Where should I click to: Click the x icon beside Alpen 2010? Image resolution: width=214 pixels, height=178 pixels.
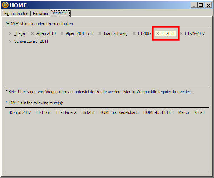tap(32, 33)
